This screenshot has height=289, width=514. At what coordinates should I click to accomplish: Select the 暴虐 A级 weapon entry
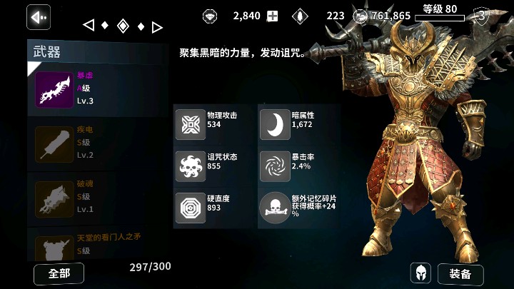coord(98,89)
